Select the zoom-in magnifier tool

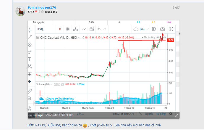point(29,99)
